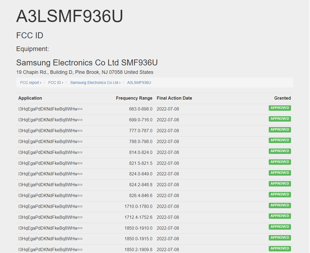The height and width of the screenshot is (253, 310).
Task: Click the APPROVED badge for 824.0-849.0
Action: [x=280, y=173]
